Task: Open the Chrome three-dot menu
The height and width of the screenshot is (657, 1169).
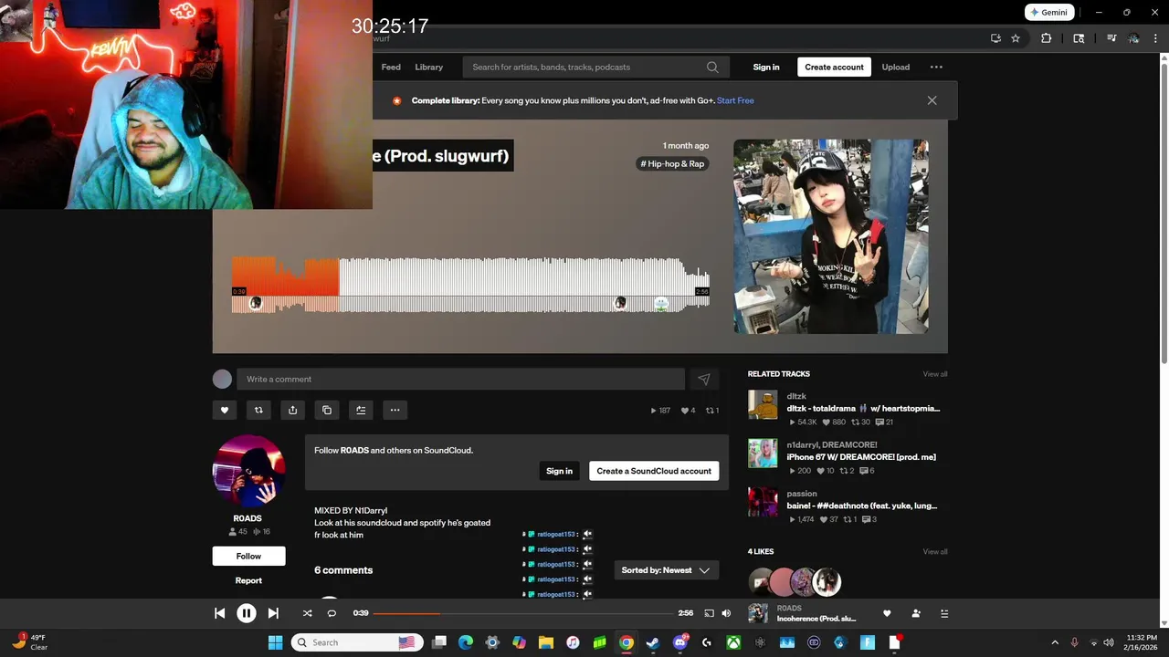Action: pyautogui.click(x=1155, y=38)
